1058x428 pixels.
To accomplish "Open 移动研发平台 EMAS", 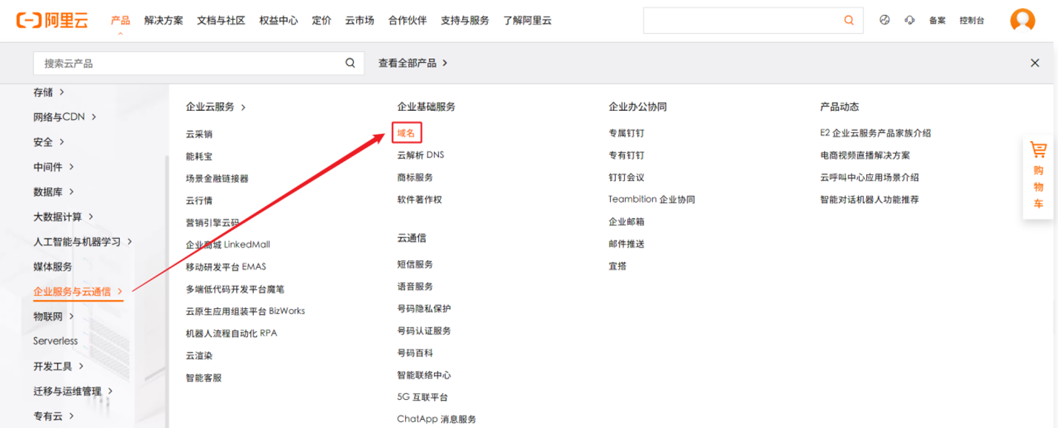I will tap(225, 267).
